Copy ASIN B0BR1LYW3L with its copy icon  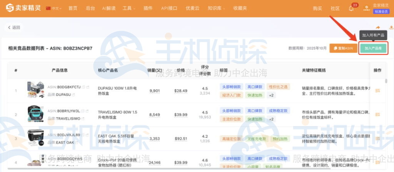[x=82, y=111]
